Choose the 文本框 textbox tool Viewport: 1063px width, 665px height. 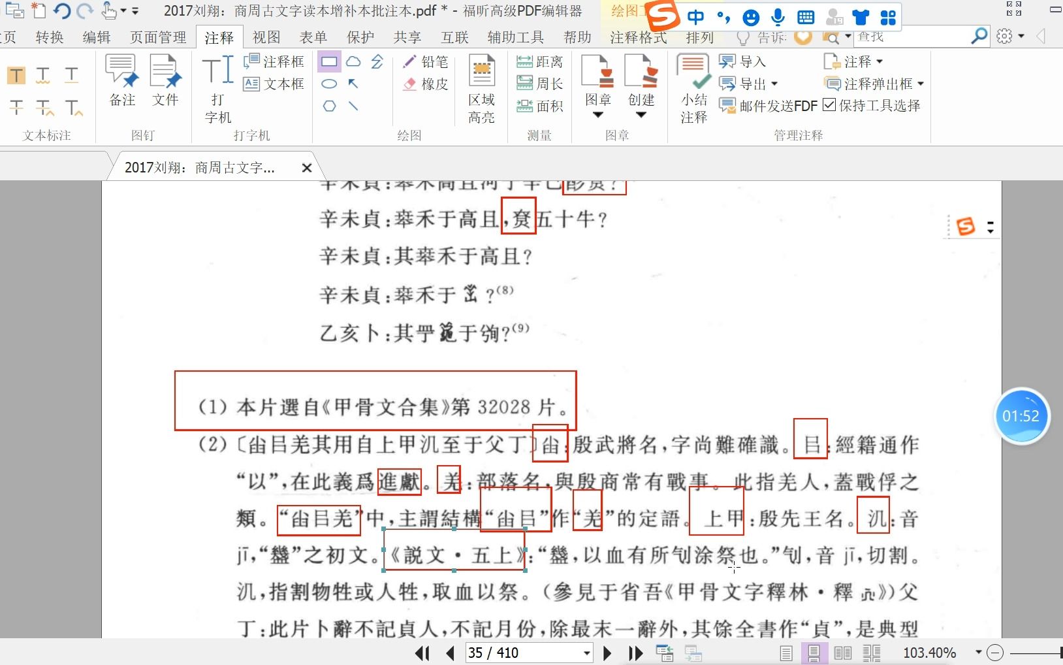(x=274, y=84)
